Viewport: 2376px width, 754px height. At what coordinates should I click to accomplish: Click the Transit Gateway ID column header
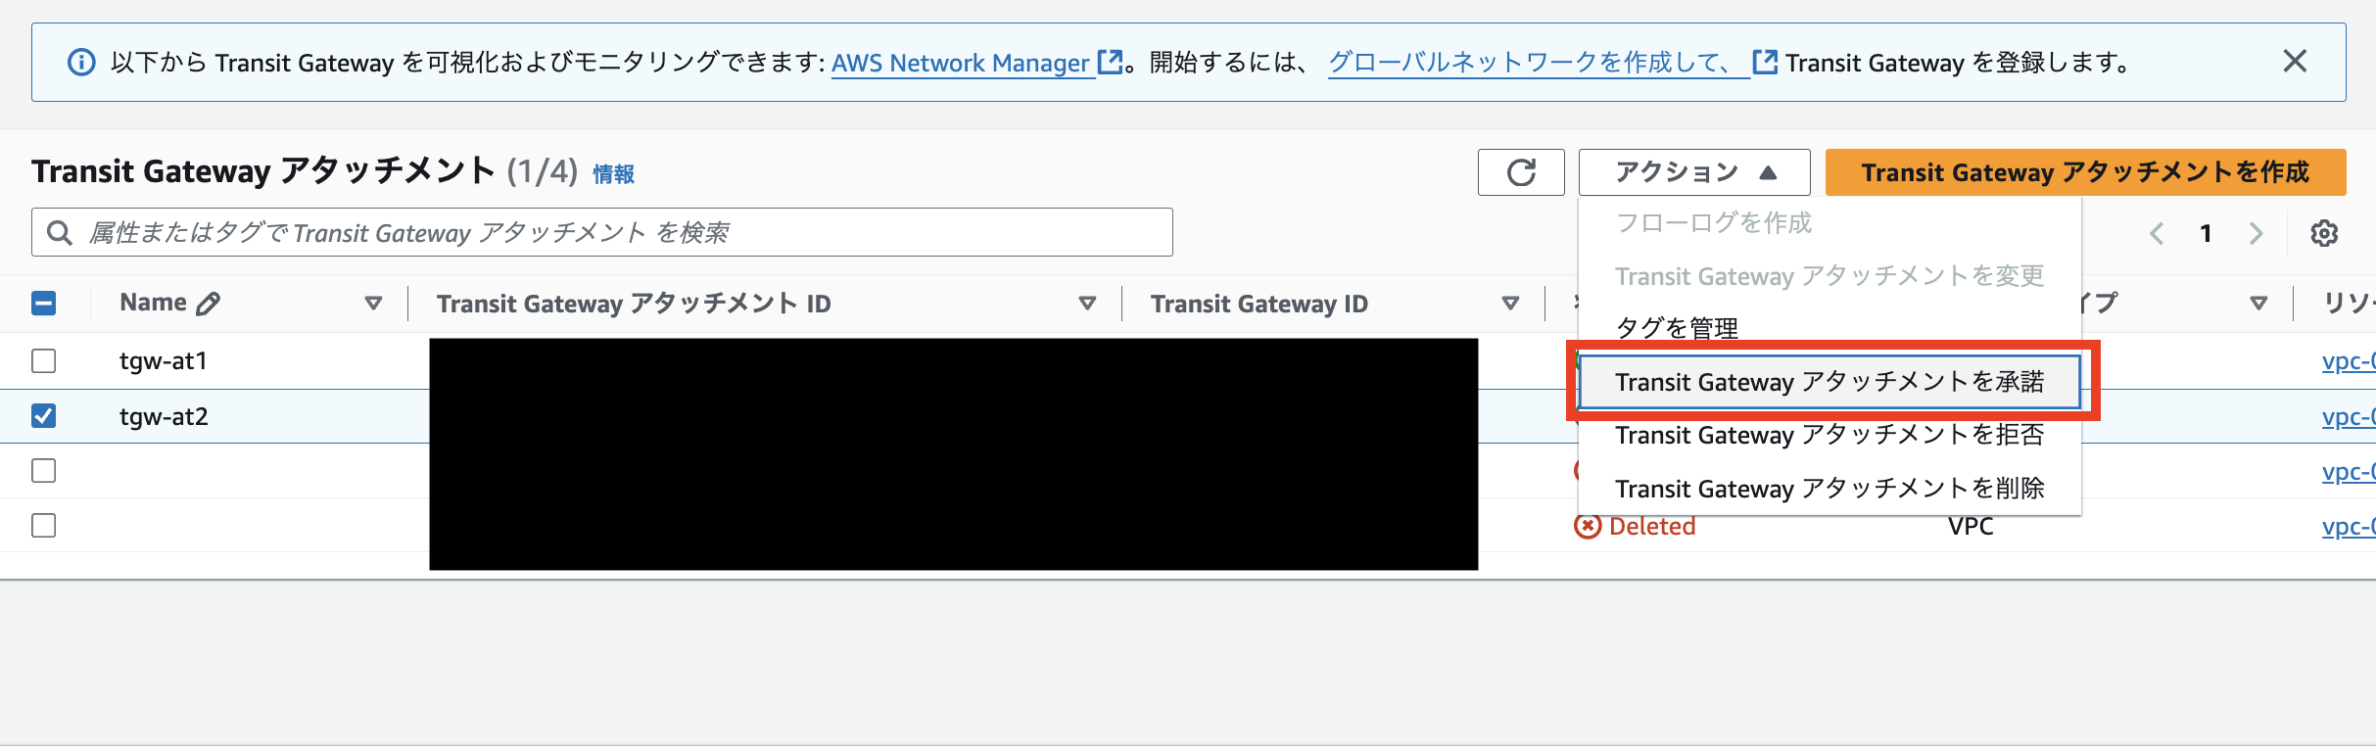pyautogui.click(x=1259, y=304)
